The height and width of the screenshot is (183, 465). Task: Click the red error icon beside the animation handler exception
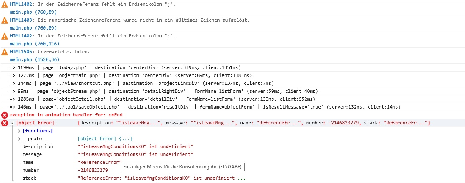coord(5,115)
